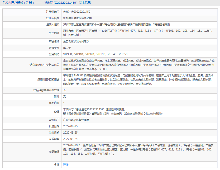220x170 pixels.
Task: Click the registrant name 深圳泰乐德医疗有限公司
Action: [x=77, y=18]
